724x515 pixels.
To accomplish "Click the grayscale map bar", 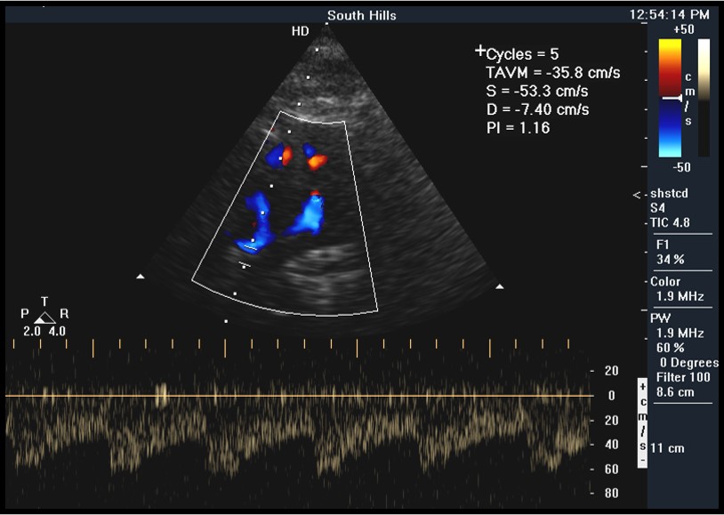I will (704, 97).
